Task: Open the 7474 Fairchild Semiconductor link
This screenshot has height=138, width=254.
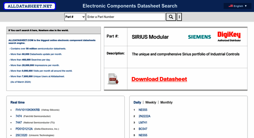Action: pos(19,116)
